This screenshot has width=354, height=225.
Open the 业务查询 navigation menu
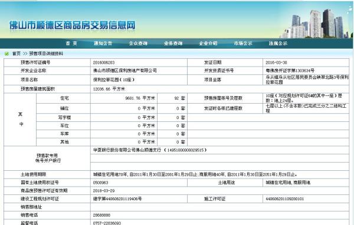point(173,43)
